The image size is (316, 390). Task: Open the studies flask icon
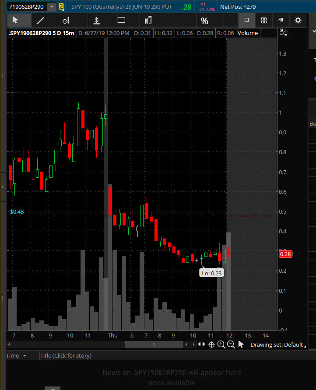click(148, 21)
